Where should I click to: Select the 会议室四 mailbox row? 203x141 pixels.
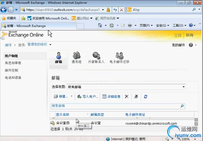point(122,123)
